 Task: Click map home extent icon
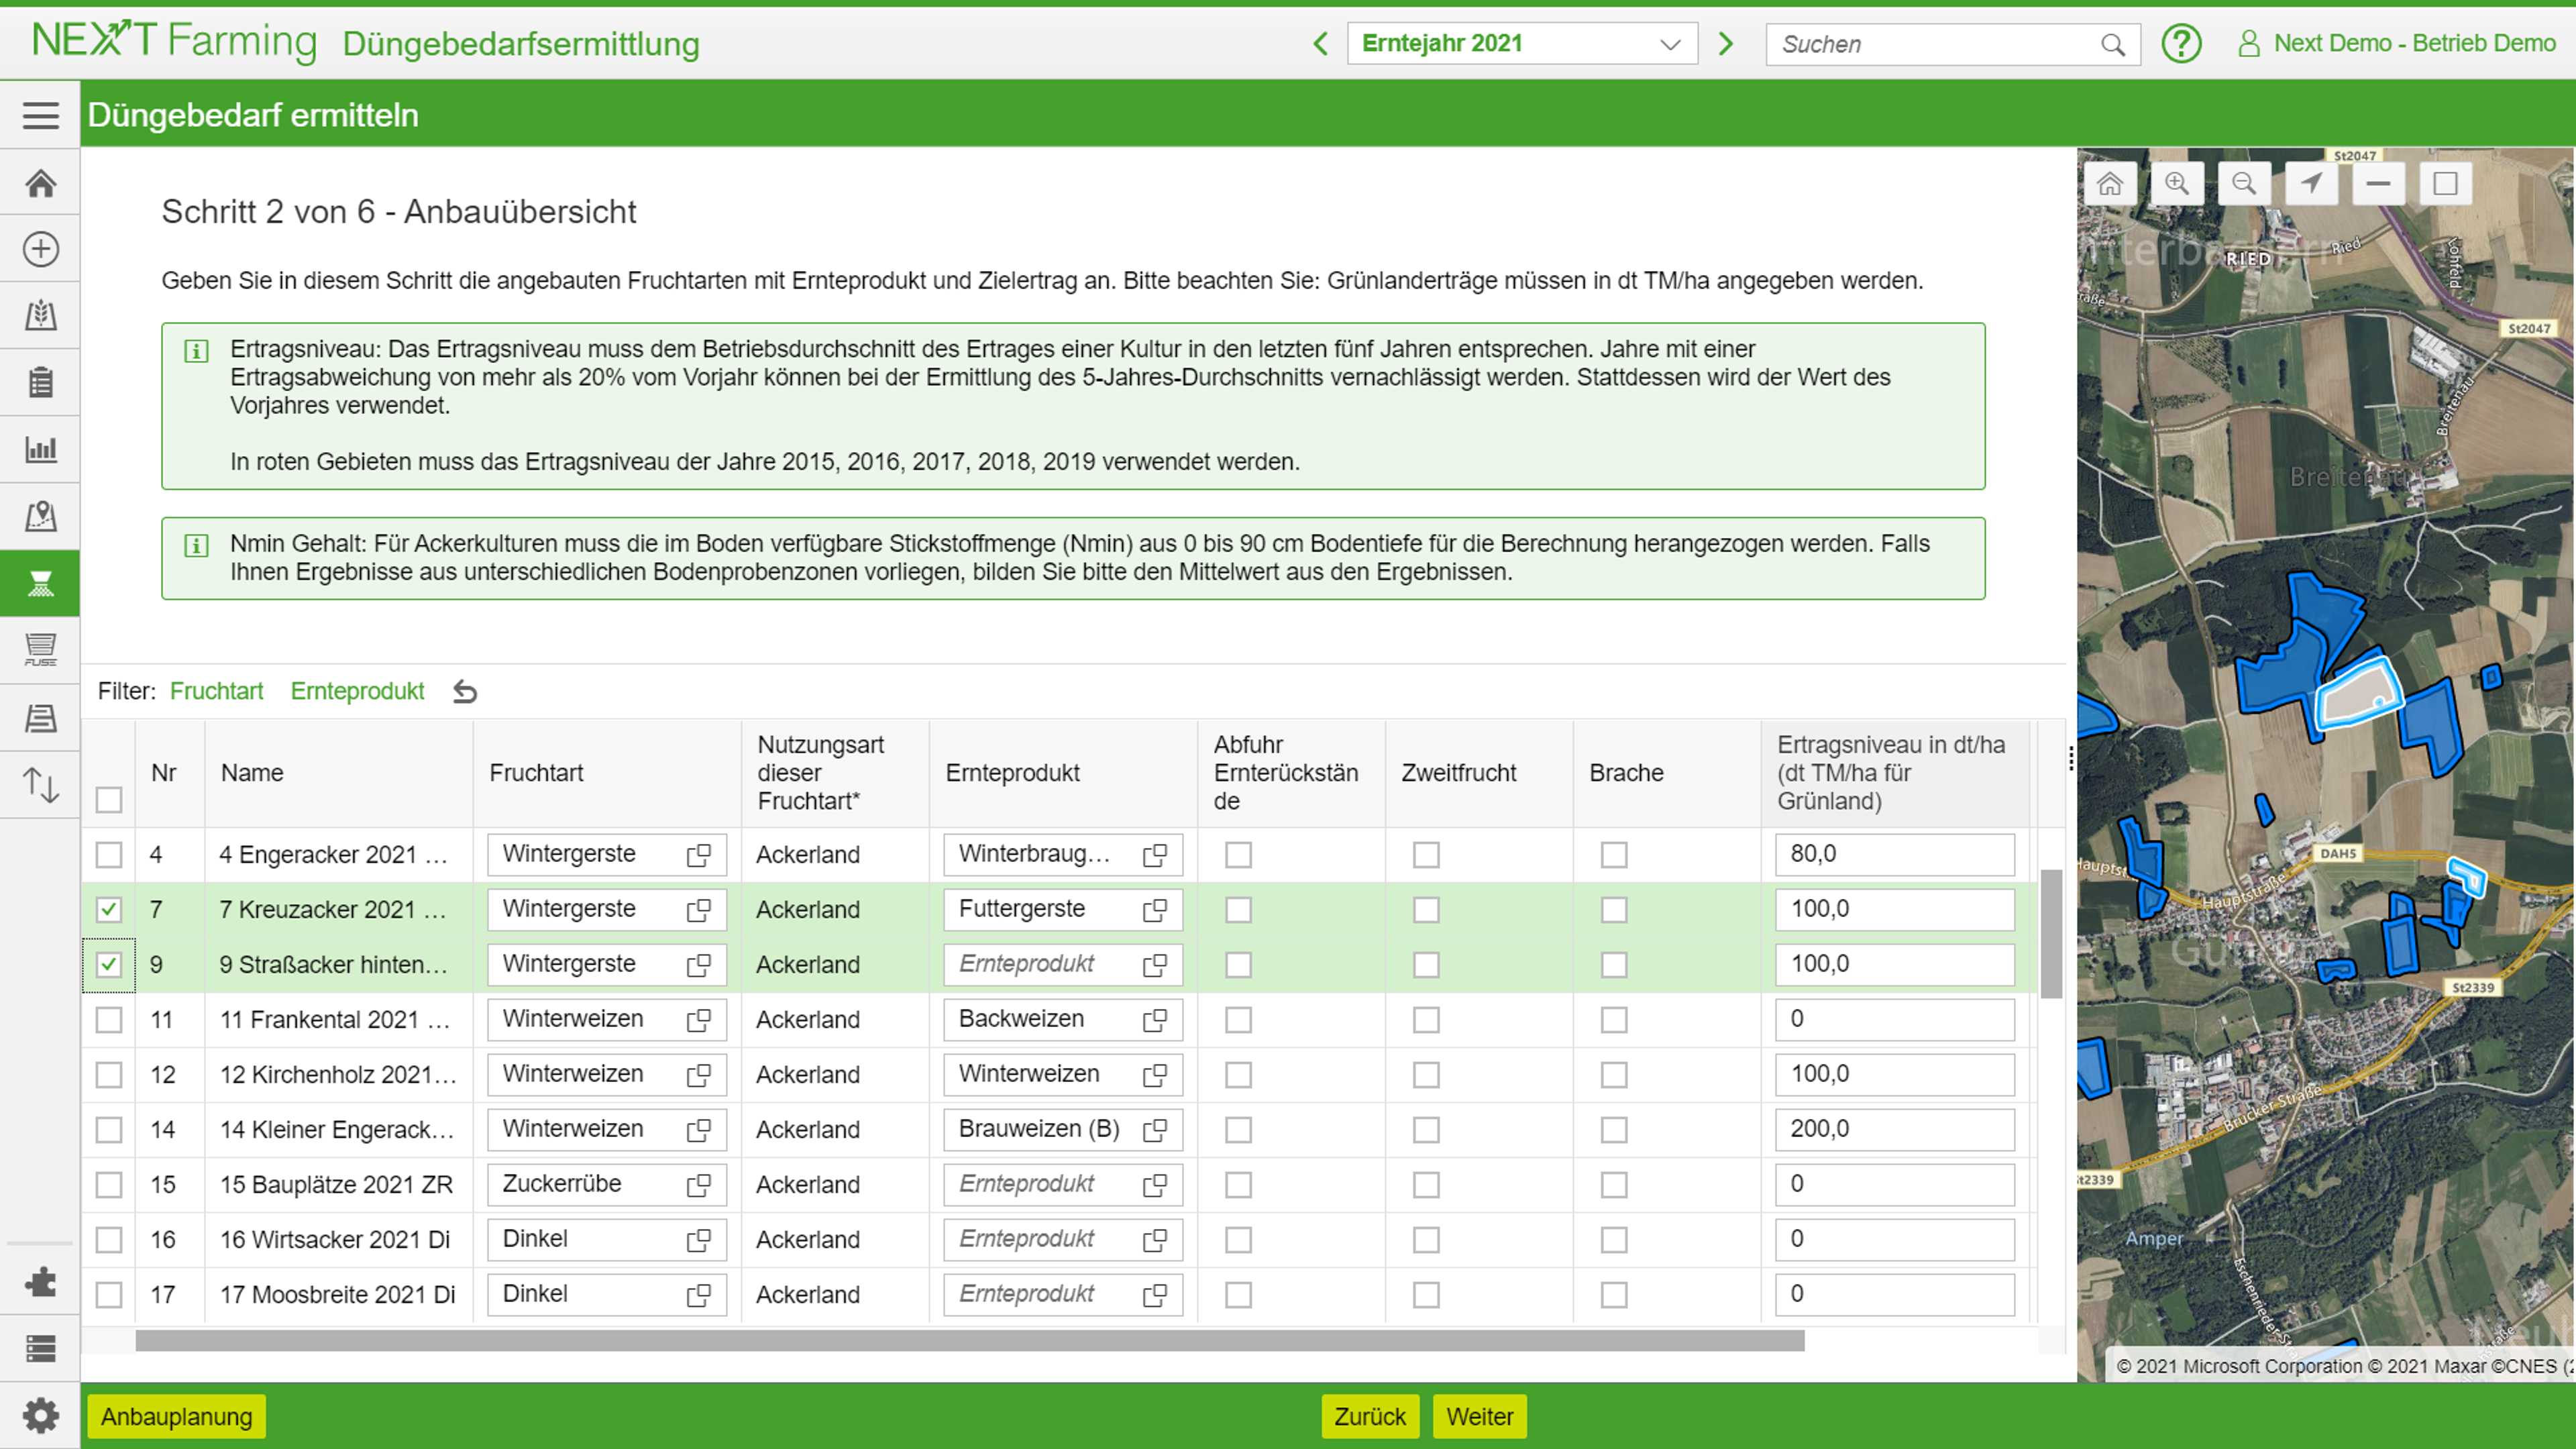[x=2110, y=184]
